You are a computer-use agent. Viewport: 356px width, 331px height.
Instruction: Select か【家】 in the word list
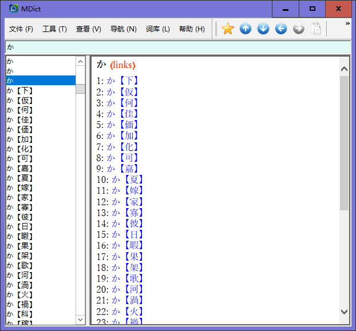point(41,197)
